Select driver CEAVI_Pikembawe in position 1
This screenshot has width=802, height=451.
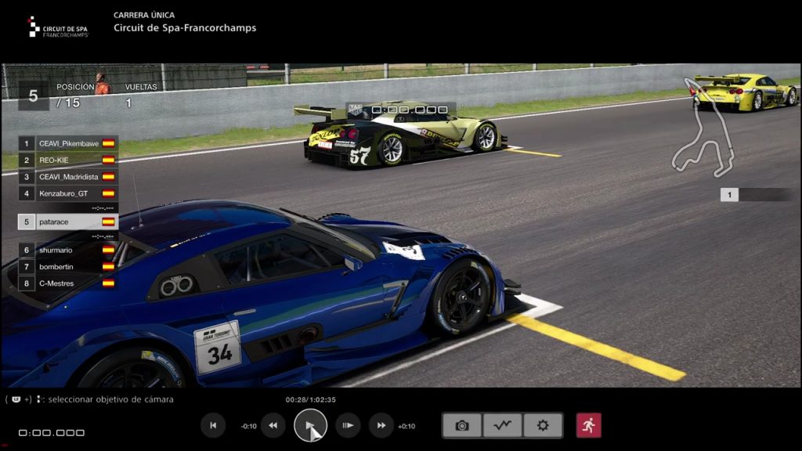(x=68, y=144)
